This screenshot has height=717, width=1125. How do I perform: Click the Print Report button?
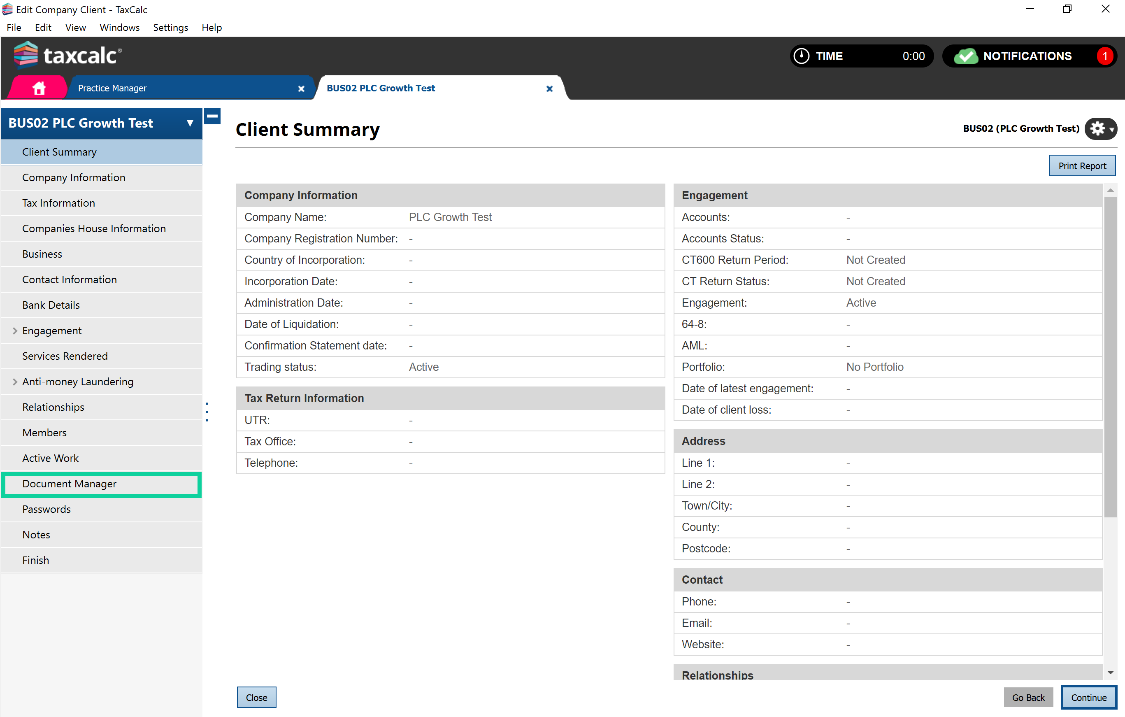click(1082, 166)
